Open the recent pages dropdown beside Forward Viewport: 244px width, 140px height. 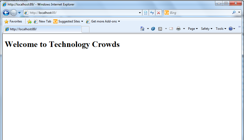(x=19, y=13)
